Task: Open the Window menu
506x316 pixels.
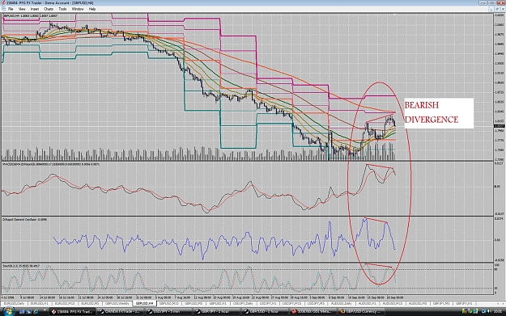Action: click(x=78, y=9)
